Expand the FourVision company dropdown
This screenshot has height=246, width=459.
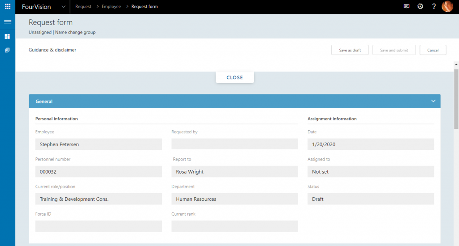63,7
